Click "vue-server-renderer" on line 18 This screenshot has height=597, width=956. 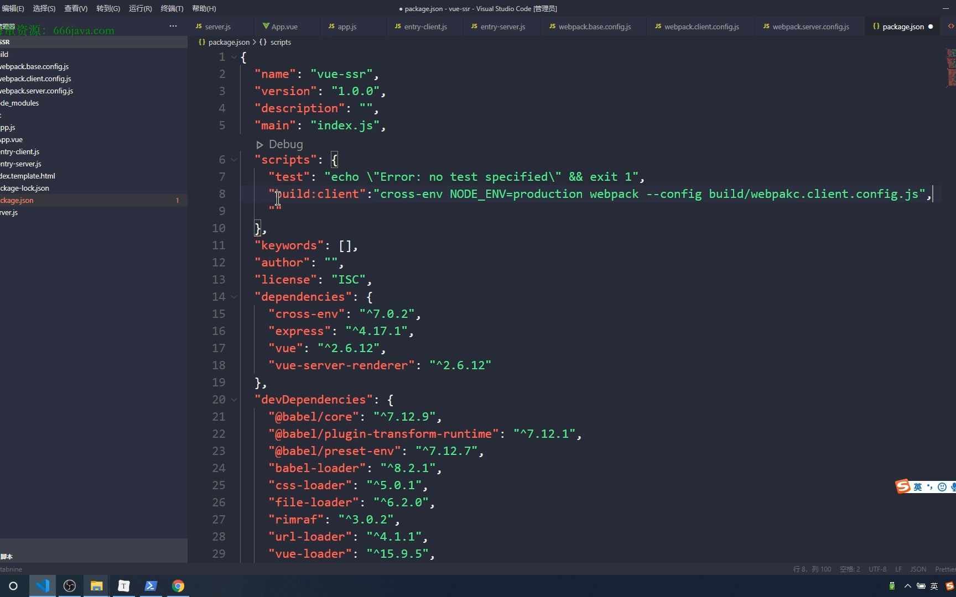coord(341,365)
